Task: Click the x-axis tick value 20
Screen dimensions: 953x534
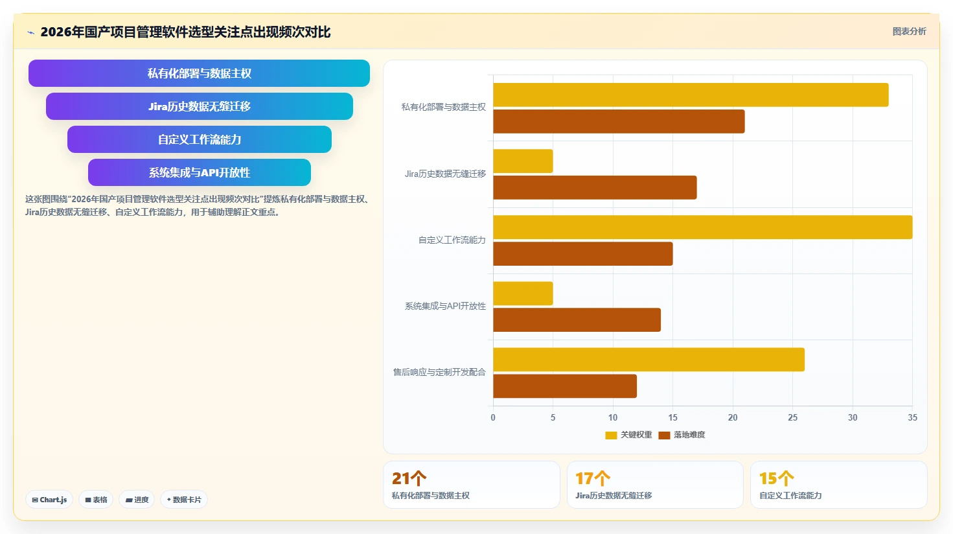Action: click(733, 417)
